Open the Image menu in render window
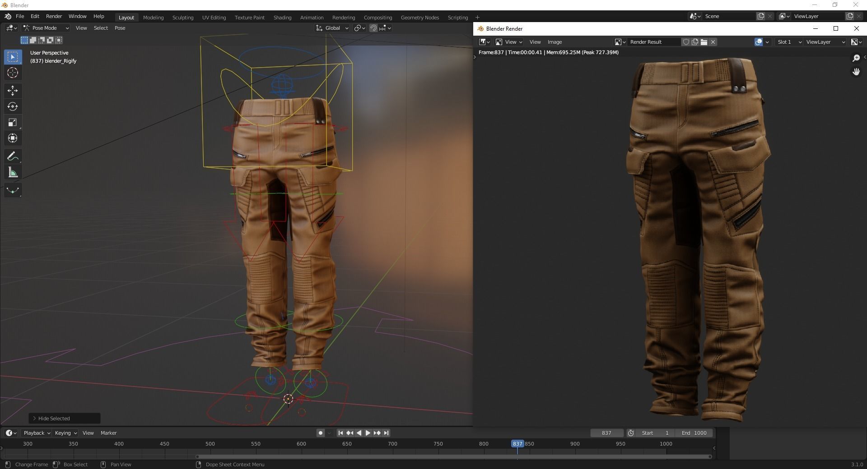 coord(555,42)
